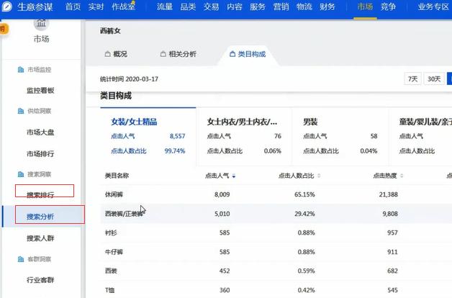This screenshot has width=452, height=298.
Task: Click the 21,388 cell
Action: (388, 194)
